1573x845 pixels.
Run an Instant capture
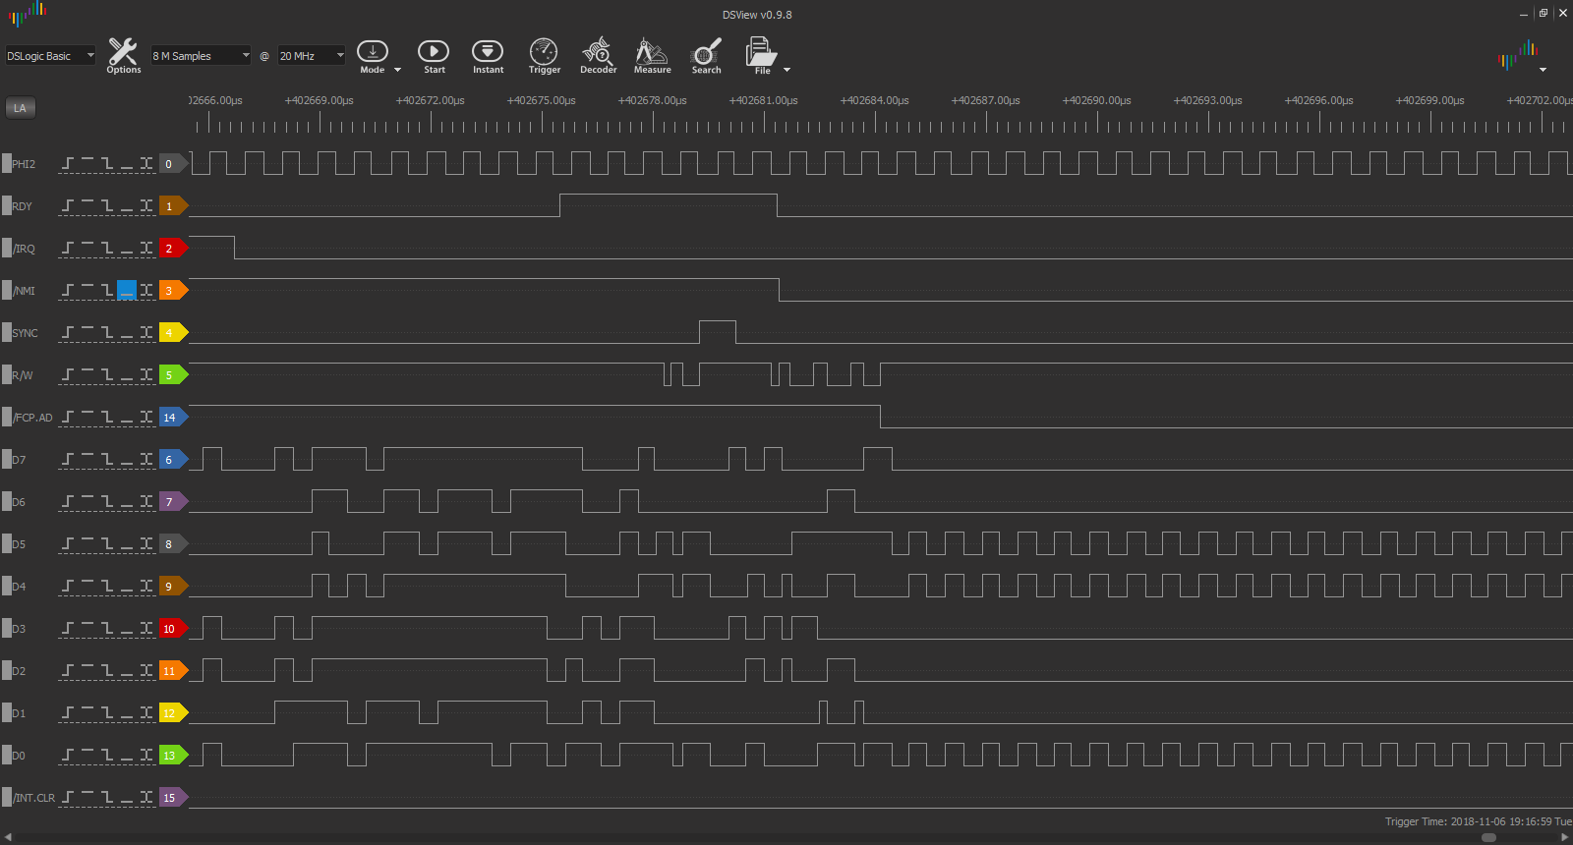point(488,55)
